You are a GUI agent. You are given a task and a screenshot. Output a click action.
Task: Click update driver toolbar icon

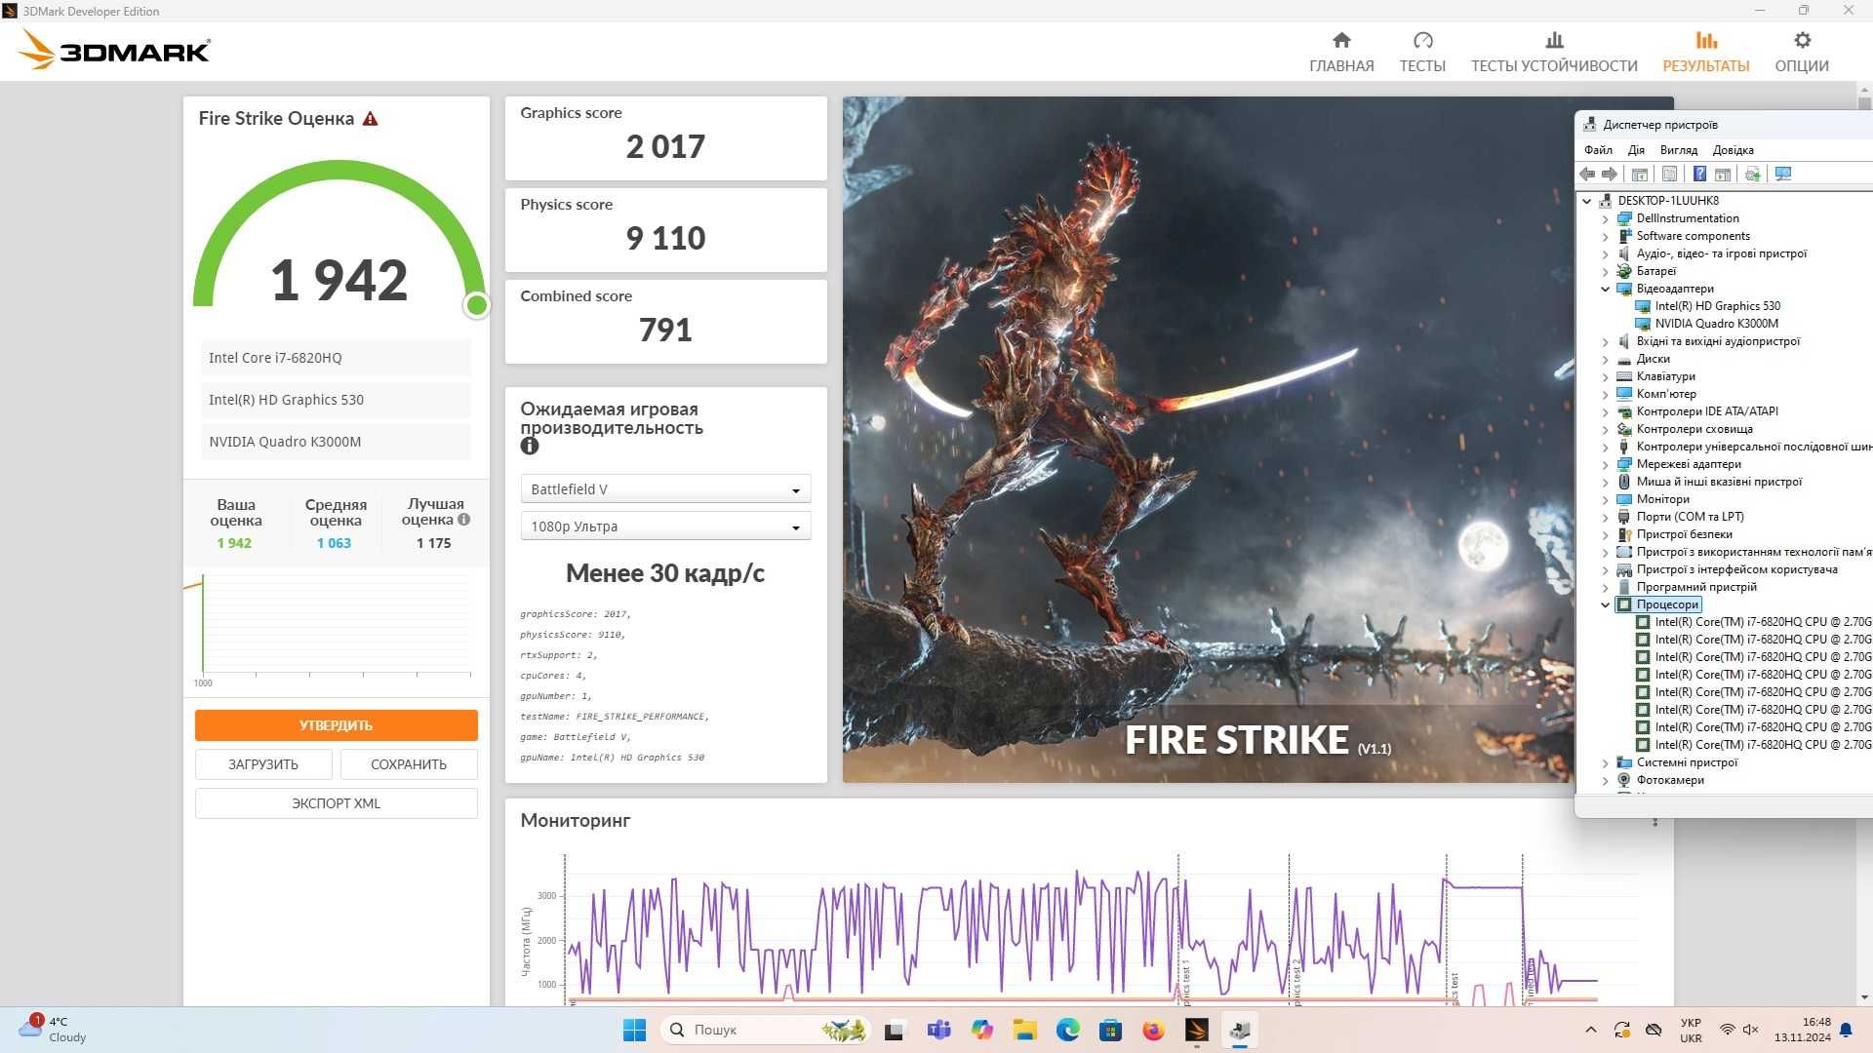pyautogui.click(x=1752, y=174)
